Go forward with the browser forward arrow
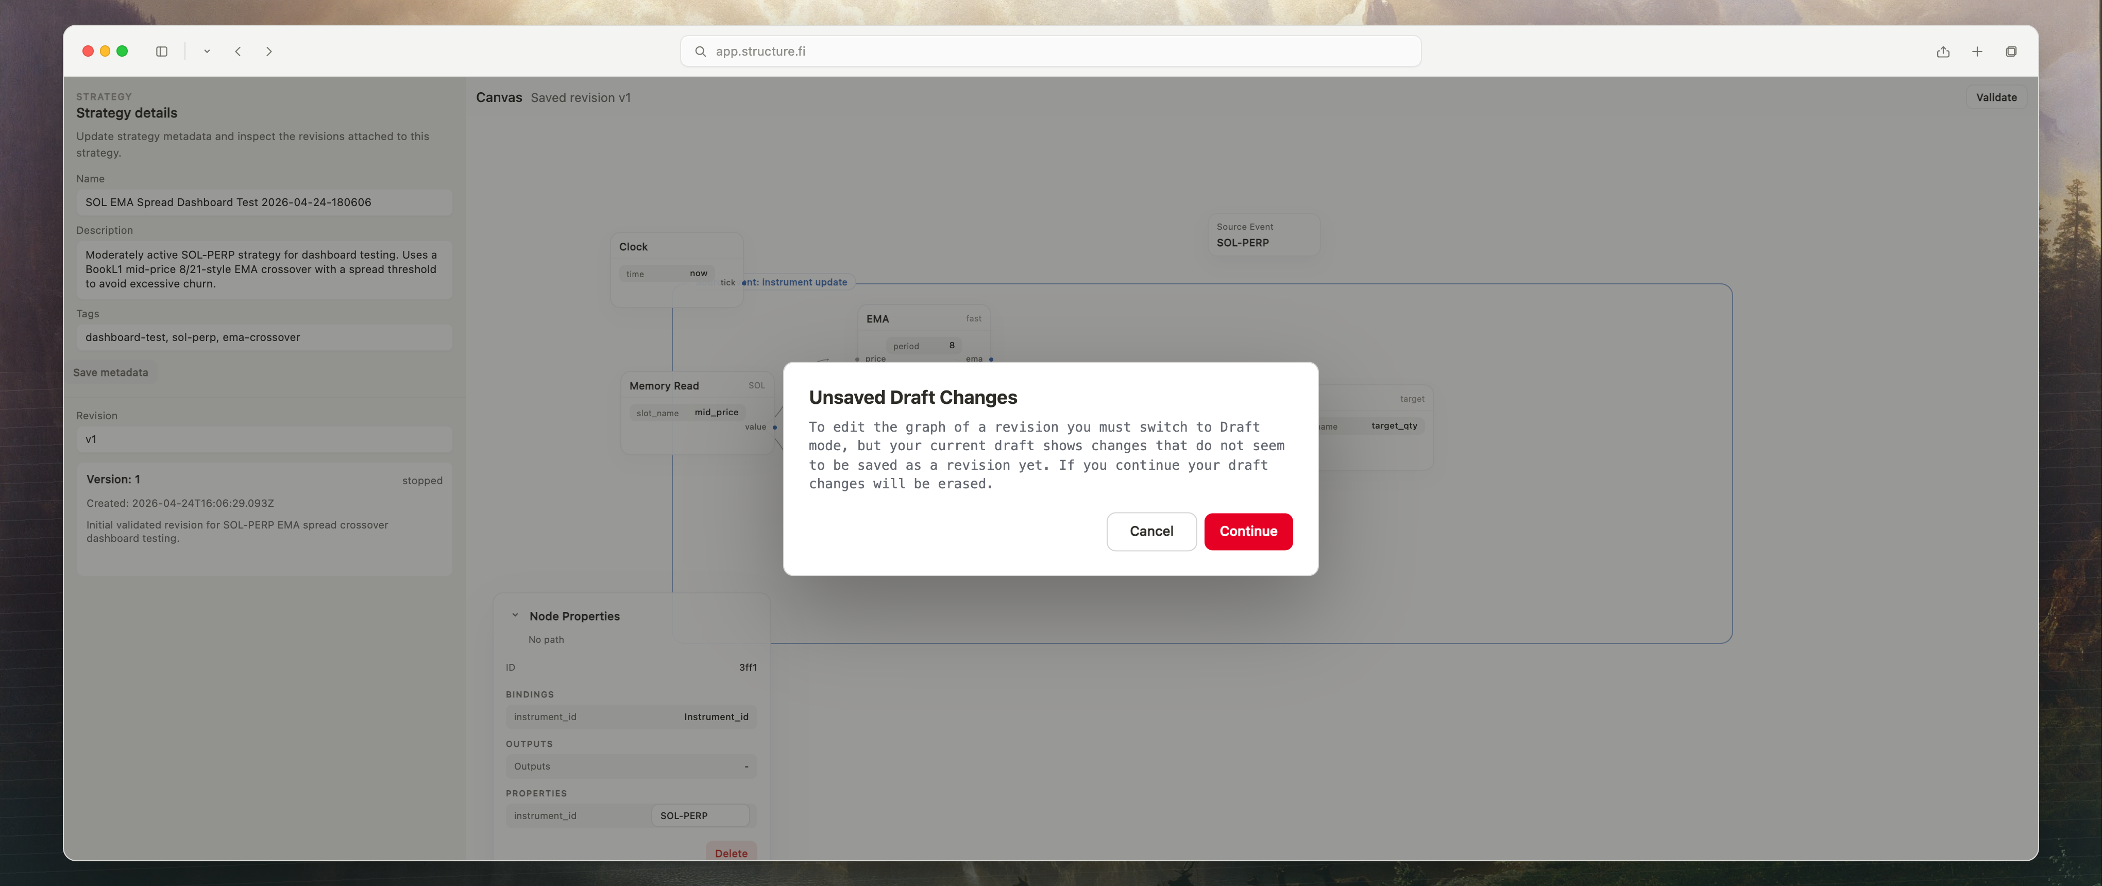This screenshot has height=886, width=2102. (268, 52)
